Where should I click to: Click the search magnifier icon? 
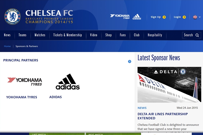point(197,35)
